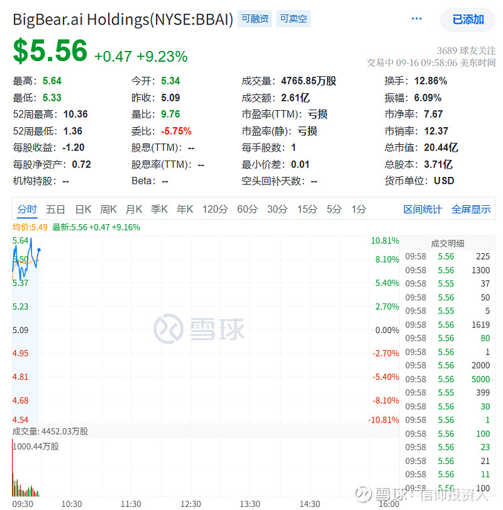This screenshot has height=510, width=503.
Task: Click the 最小价差 value 0.01
Action: coord(300,164)
